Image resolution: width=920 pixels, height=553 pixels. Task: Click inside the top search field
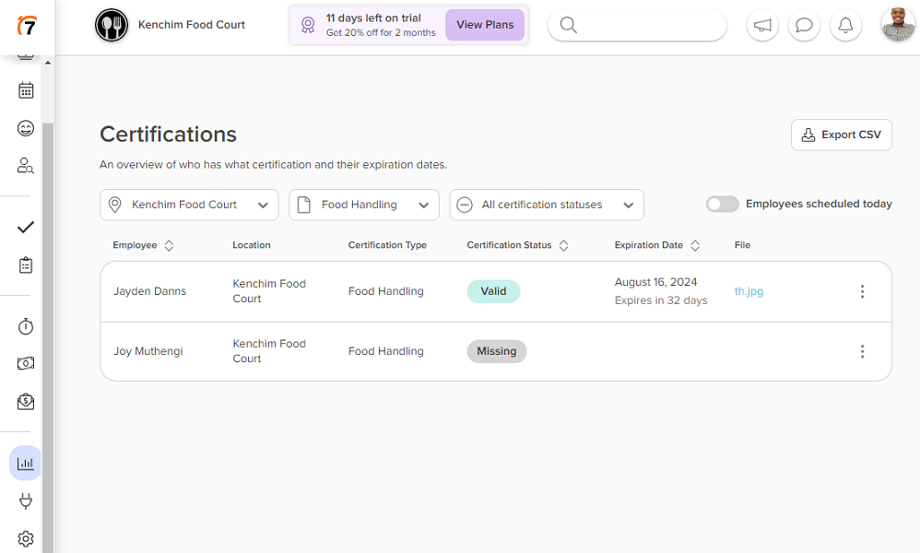click(637, 25)
